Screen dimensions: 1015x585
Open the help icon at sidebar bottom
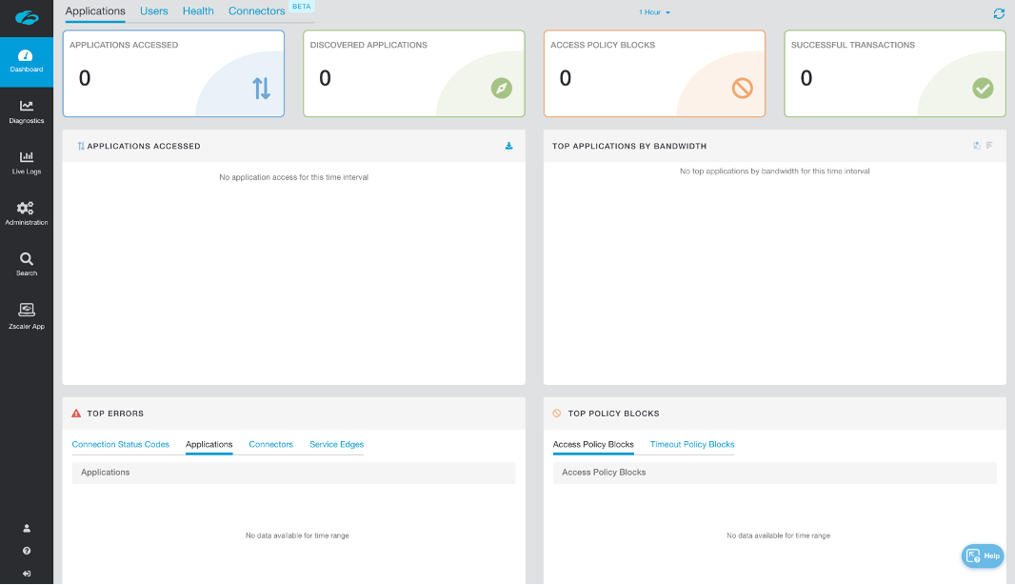[x=26, y=550]
